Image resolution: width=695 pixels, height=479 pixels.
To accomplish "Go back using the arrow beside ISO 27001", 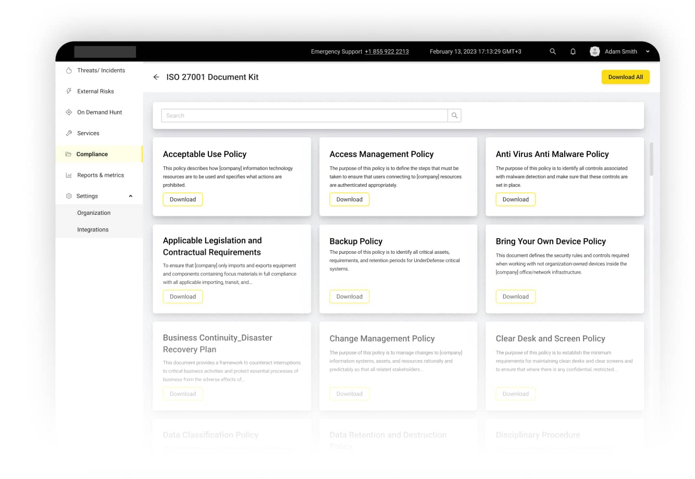I will tap(156, 77).
